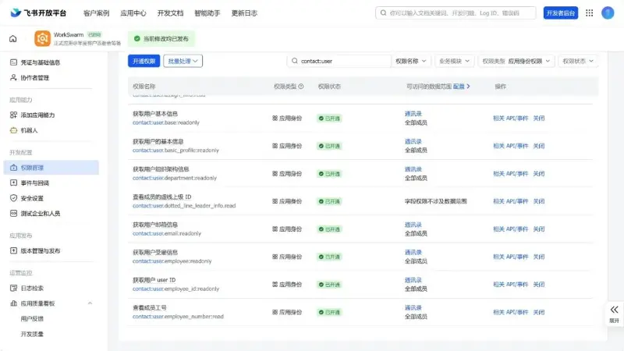
Task: Open 开发文档 in the top navigation
Action: (170, 13)
